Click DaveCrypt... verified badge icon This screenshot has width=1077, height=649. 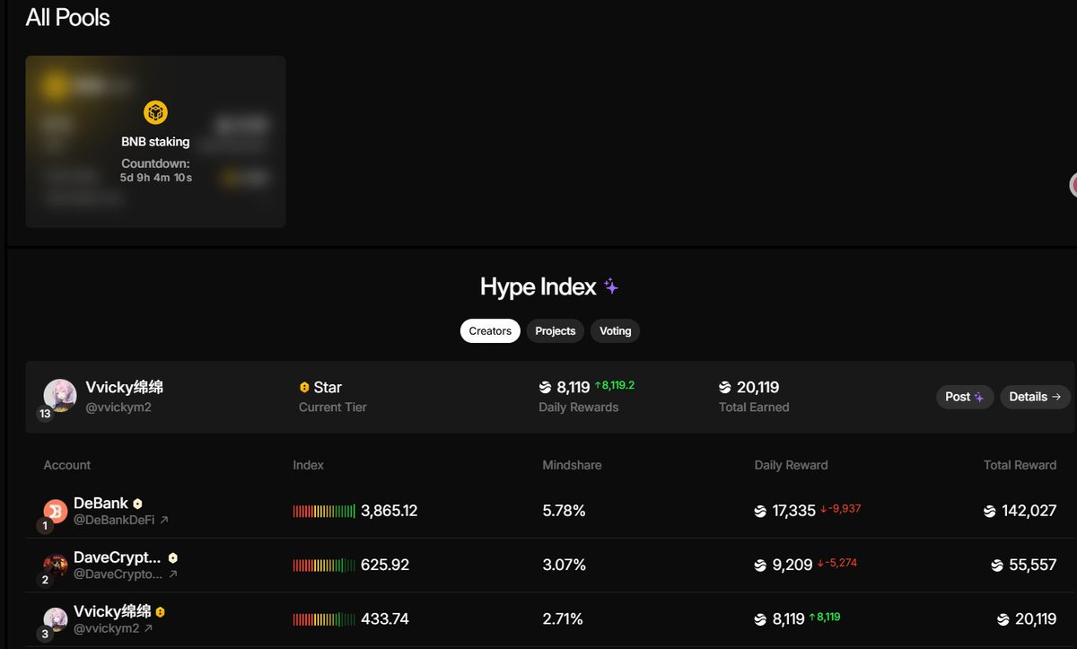click(x=172, y=557)
